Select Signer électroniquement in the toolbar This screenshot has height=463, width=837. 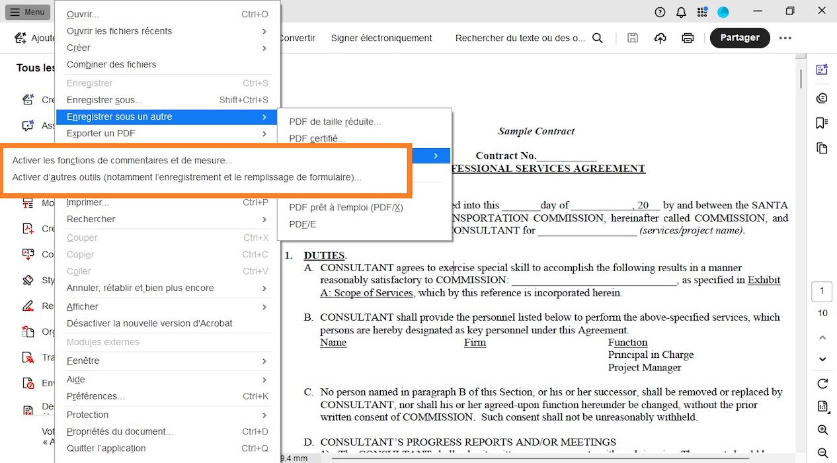tap(381, 38)
